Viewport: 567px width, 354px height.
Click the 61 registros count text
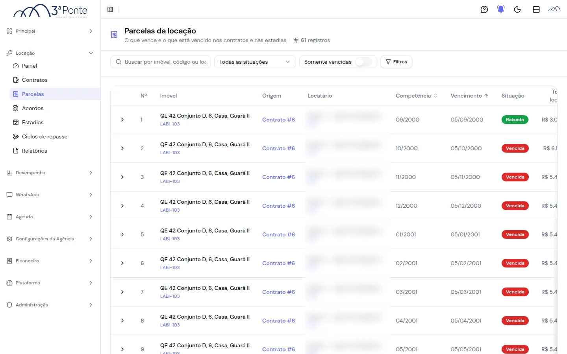pos(315,40)
